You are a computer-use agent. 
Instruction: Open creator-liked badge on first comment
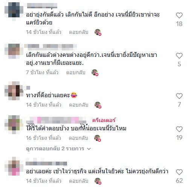click(98, 32)
